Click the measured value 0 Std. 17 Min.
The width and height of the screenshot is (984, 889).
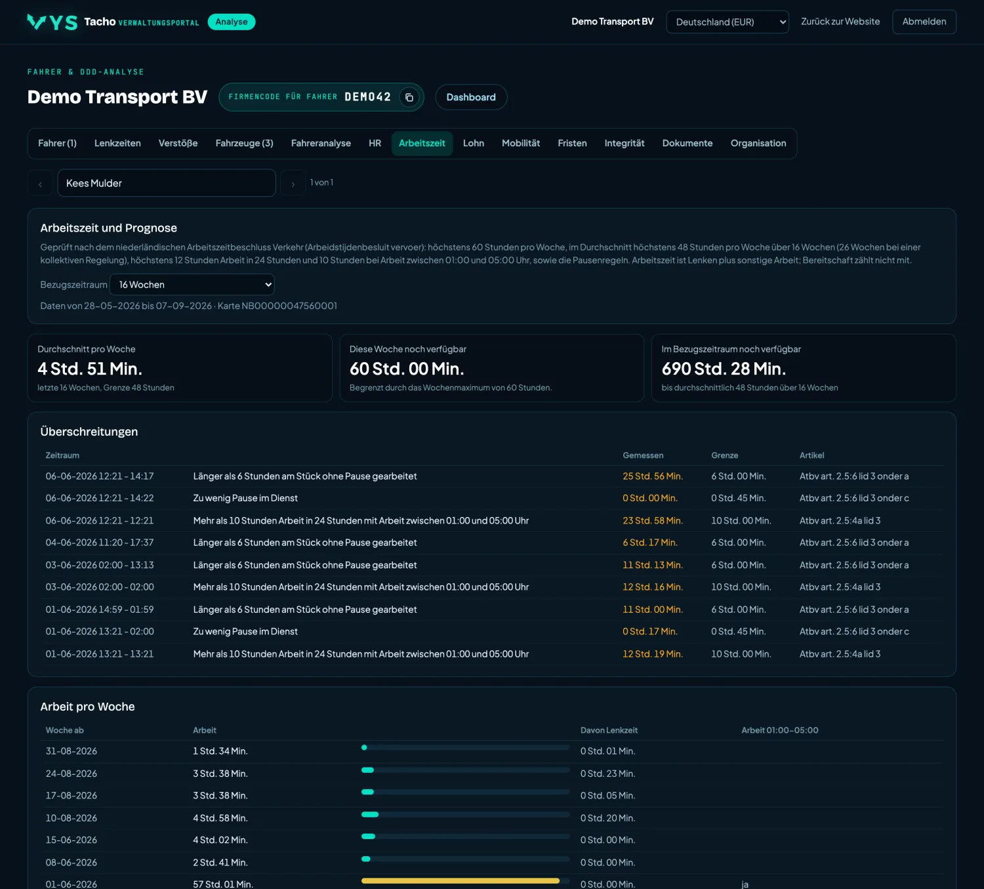pyautogui.click(x=650, y=632)
